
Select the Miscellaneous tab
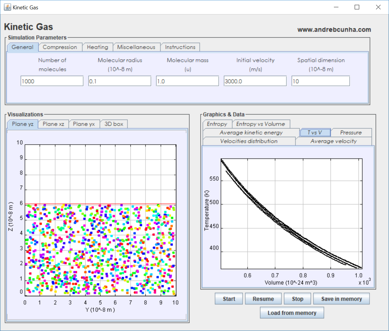tap(136, 47)
